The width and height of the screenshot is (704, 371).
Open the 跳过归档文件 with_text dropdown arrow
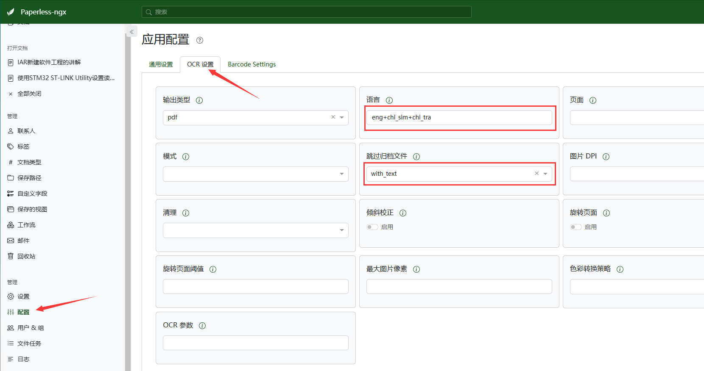coord(545,174)
